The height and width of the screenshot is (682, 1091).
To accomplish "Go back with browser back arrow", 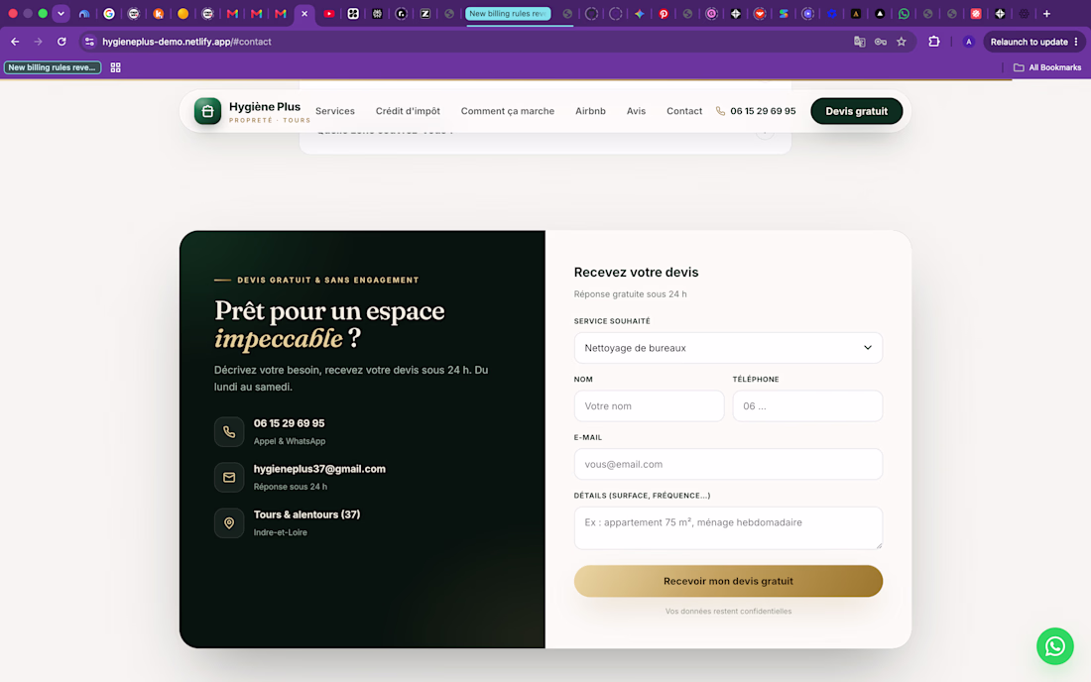I will [x=15, y=42].
